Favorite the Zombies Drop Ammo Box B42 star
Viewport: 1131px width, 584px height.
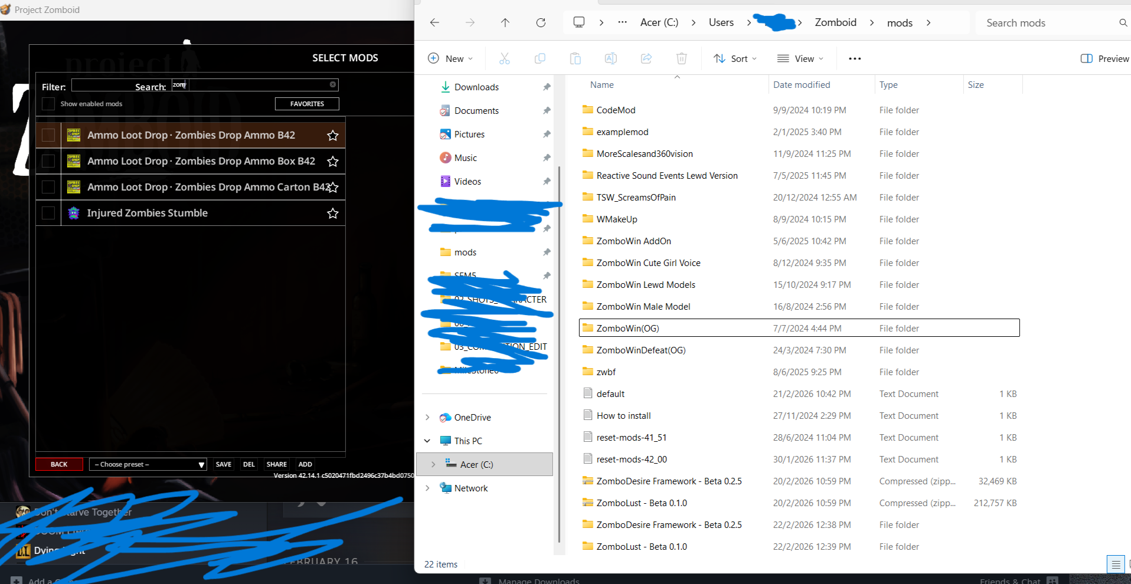coord(333,162)
